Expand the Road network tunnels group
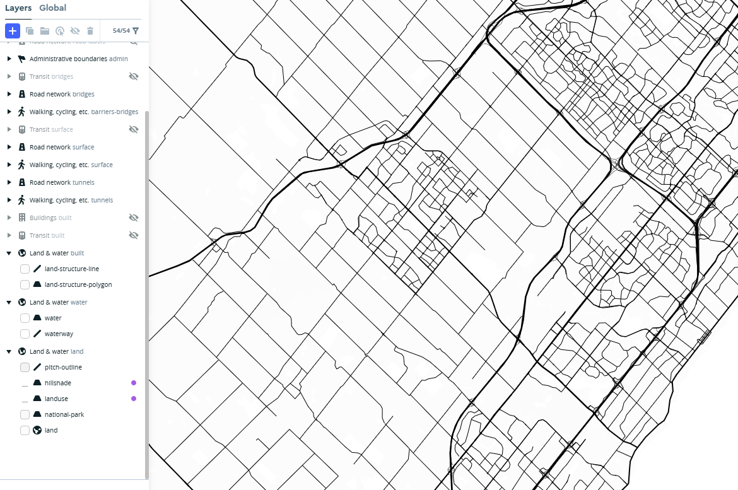The width and height of the screenshot is (738, 490). (9, 182)
